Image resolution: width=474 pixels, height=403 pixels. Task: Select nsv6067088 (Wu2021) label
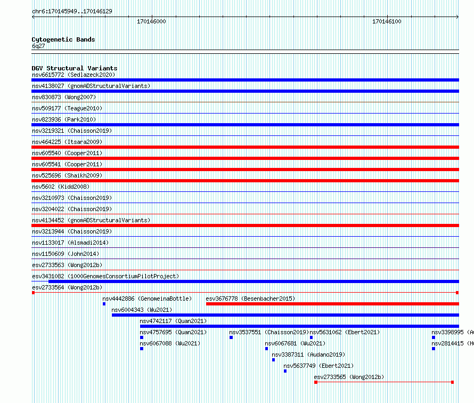pos(170,343)
